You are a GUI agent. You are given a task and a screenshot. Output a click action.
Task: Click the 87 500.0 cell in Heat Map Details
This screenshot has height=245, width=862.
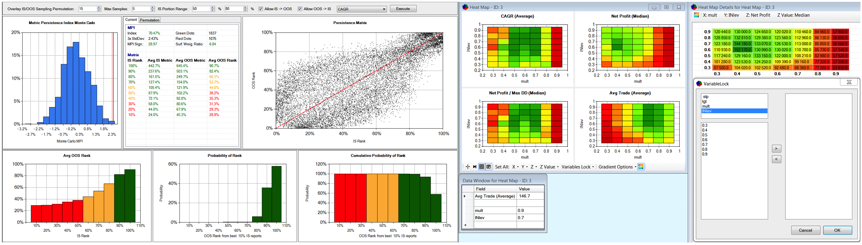722,68
